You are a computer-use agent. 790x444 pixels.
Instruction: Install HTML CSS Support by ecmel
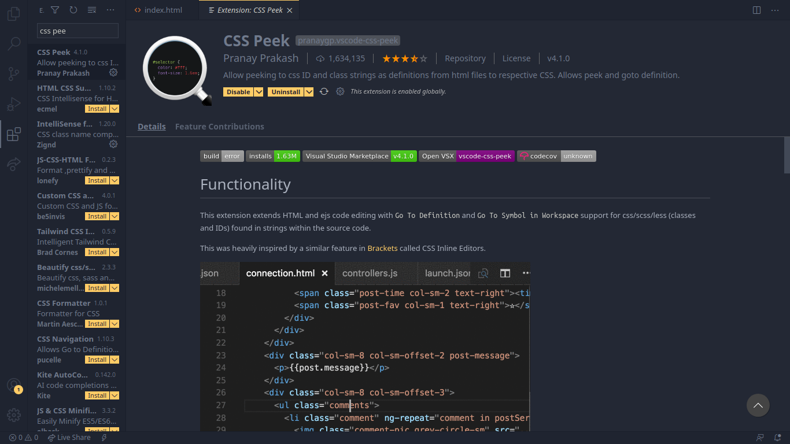(x=97, y=109)
